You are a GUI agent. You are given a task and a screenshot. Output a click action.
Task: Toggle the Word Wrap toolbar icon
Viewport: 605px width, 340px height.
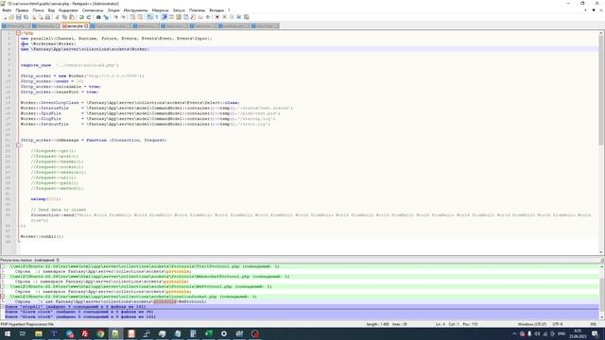(149, 17)
